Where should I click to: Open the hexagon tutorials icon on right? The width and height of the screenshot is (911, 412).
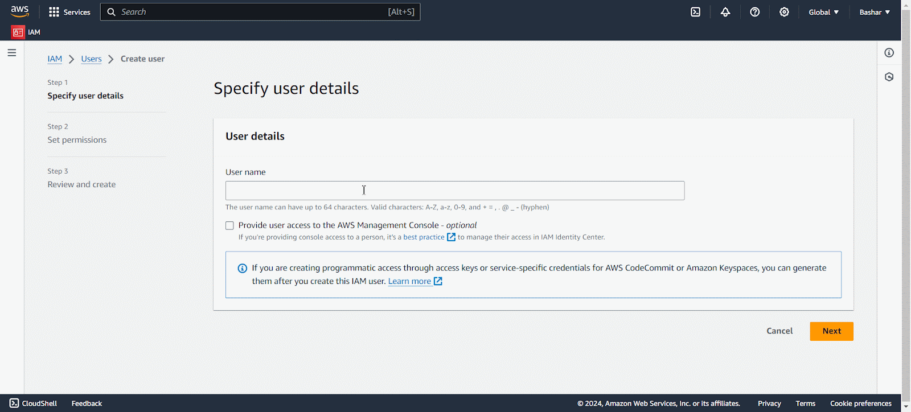click(x=889, y=77)
